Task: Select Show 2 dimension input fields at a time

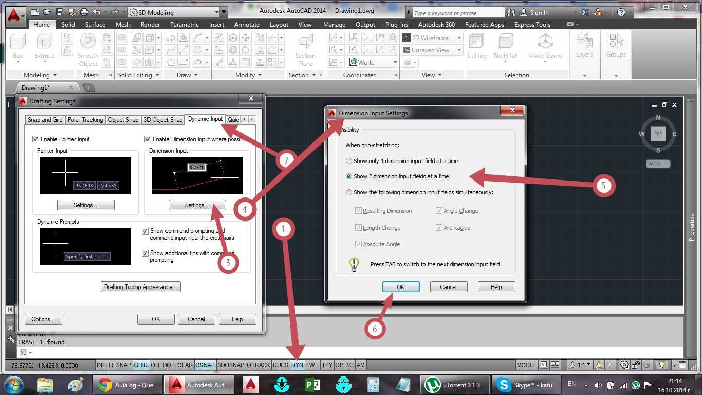Action: (349, 176)
